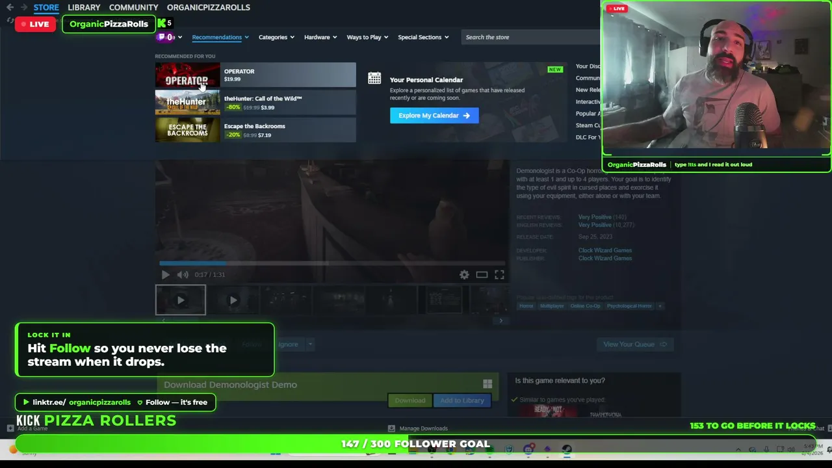The image size is (832, 468).
Task: Click the green Download demo button
Action: coord(410,400)
